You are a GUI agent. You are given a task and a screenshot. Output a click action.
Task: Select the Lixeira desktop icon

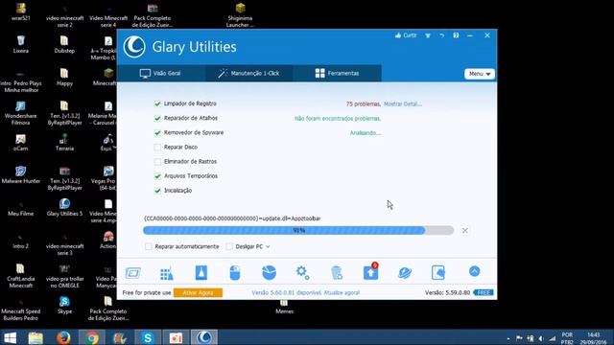(21, 44)
